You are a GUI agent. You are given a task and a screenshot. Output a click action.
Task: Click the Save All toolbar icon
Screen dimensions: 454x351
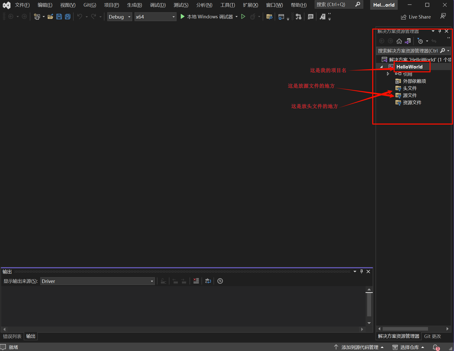pyautogui.click(x=68, y=17)
